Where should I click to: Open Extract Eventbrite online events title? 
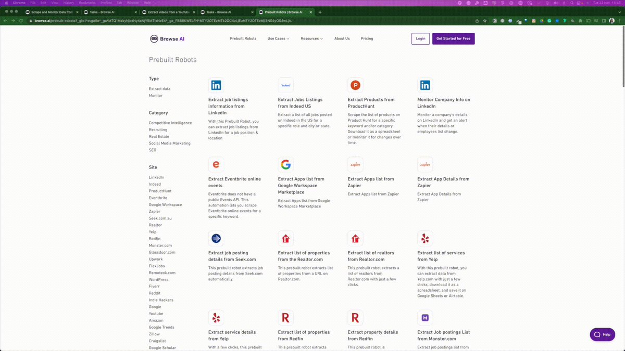(x=234, y=182)
